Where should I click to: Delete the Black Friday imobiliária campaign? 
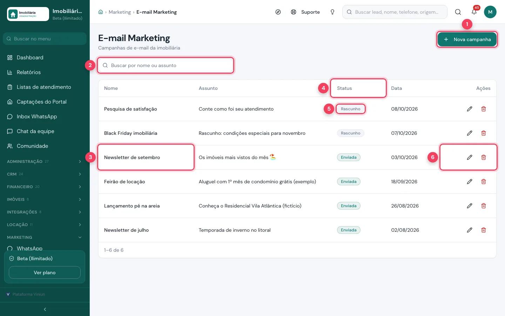pos(484,133)
